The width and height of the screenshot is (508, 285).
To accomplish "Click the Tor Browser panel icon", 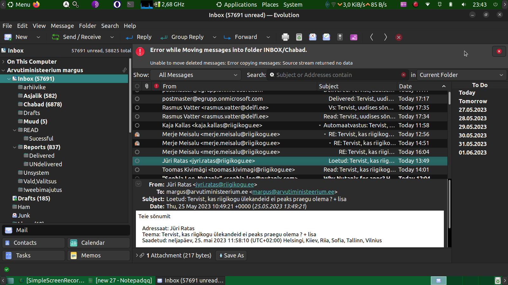I will click(95, 4).
